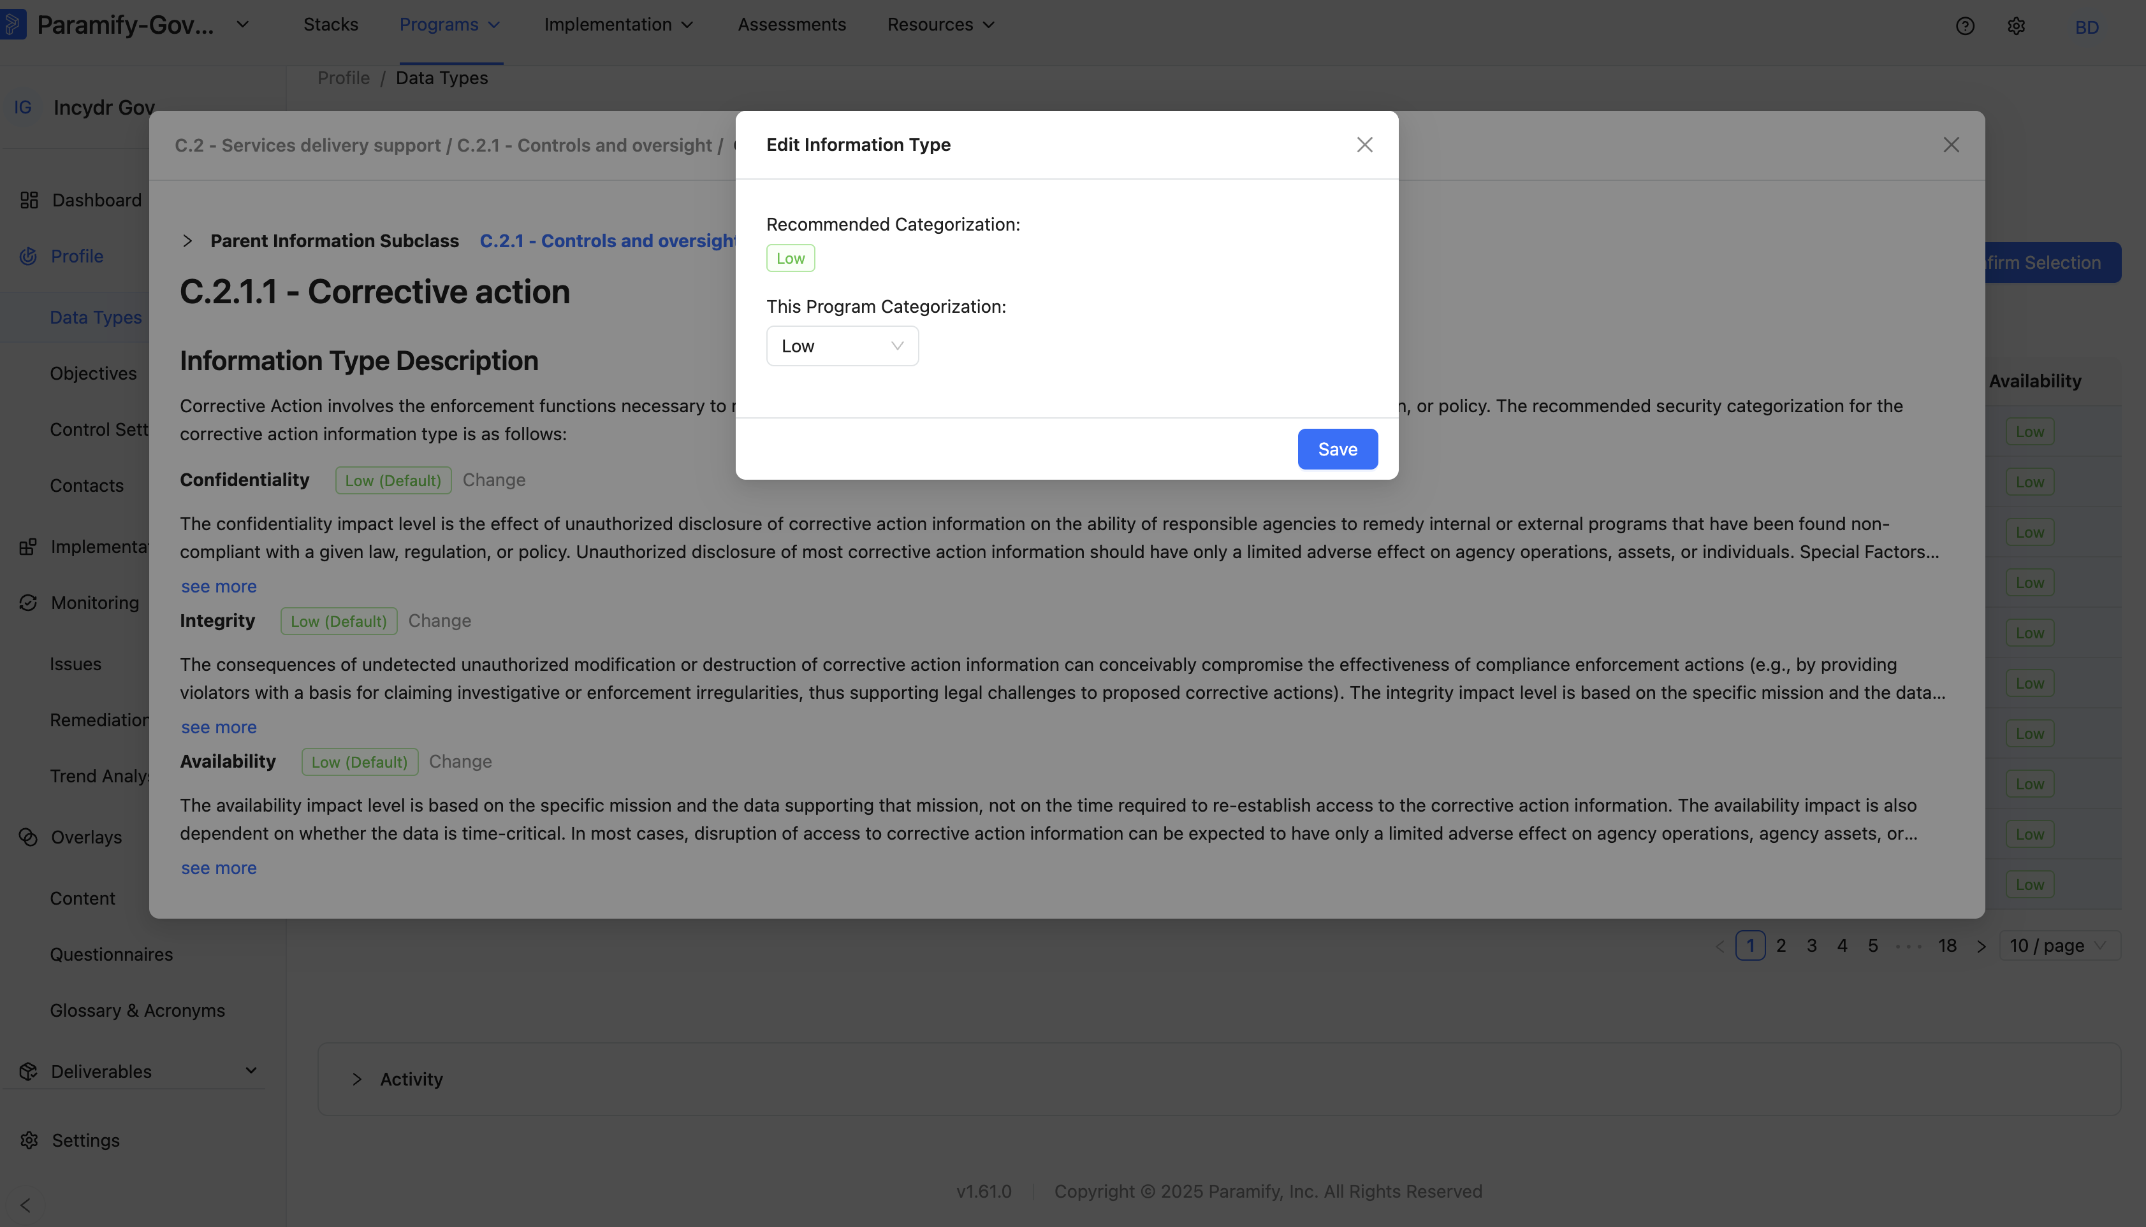2146x1227 pixels.
Task: Click the Availability Low (Default) tag
Action: pos(359,762)
